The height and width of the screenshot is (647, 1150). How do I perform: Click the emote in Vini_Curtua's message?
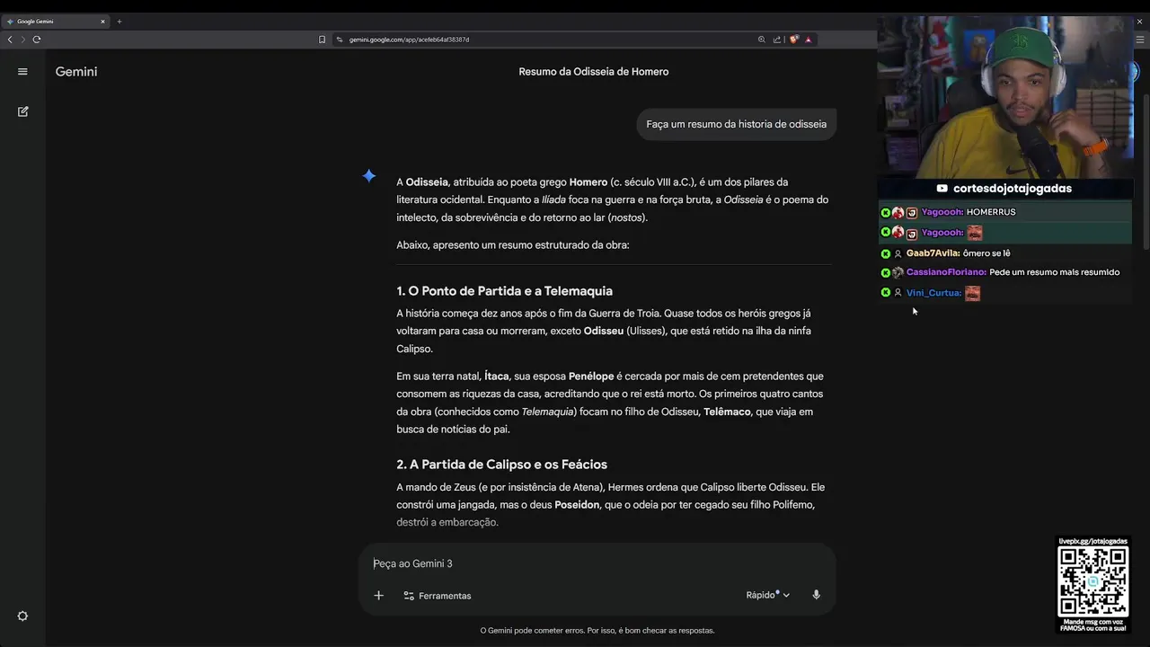click(x=972, y=293)
